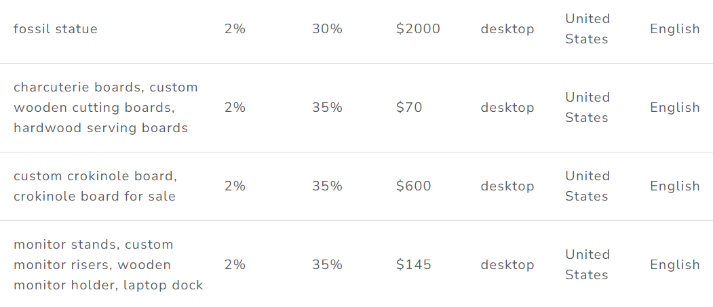Click "United States" in the crokinole row
713x307 pixels.
pyautogui.click(x=587, y=186)
